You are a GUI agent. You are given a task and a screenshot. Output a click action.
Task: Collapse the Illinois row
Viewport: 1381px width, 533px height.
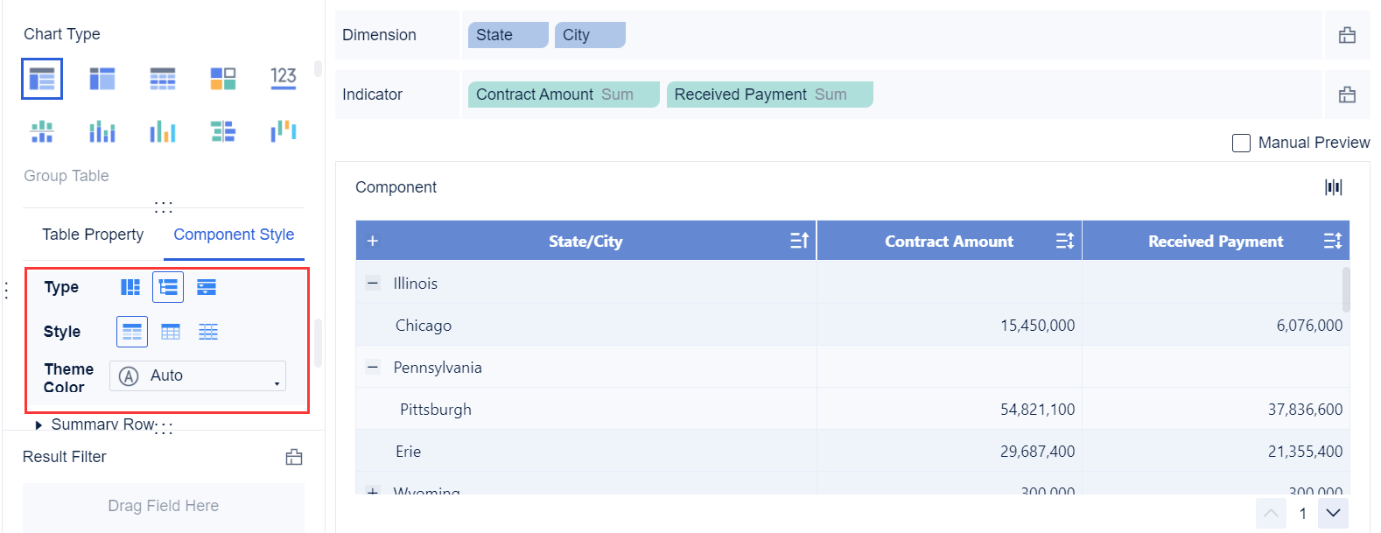click(x=373, y=283)
